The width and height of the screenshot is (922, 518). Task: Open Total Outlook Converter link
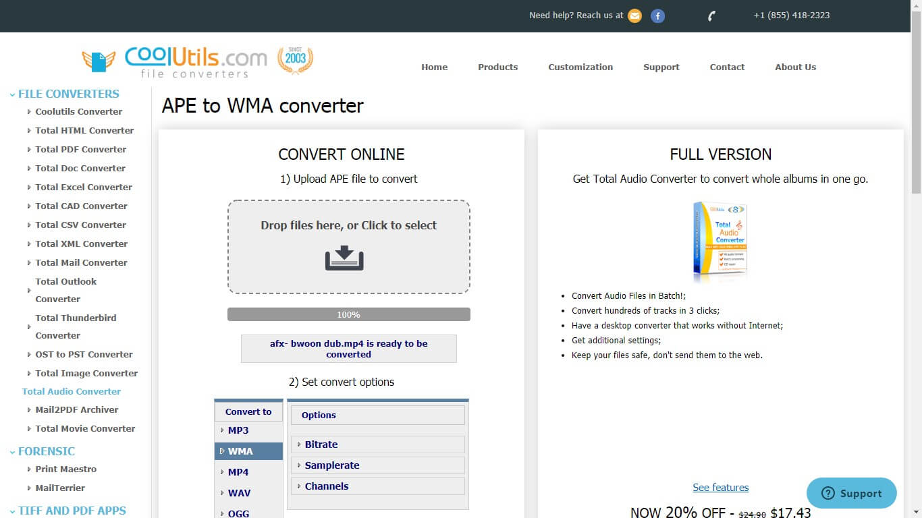tap(66, 291)
